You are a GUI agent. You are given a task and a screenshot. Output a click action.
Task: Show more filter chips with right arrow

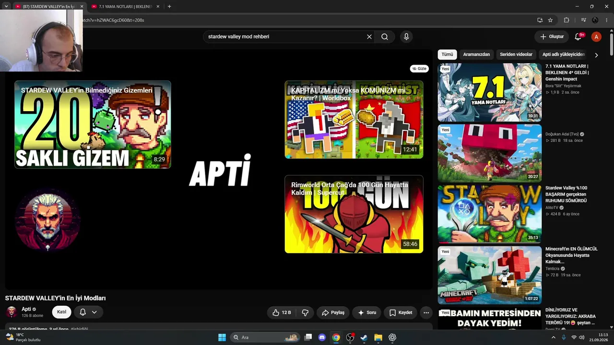[596, 55]
